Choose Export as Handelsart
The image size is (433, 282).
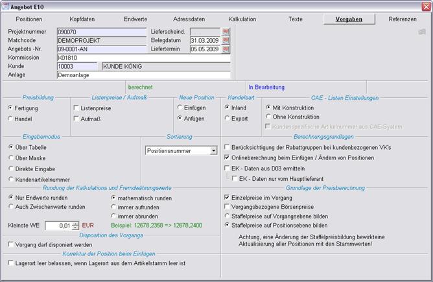coord(228,119)
